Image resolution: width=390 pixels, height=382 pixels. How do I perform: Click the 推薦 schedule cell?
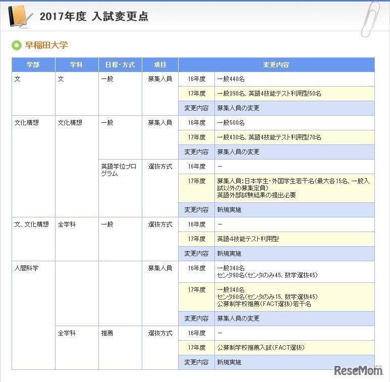pos(120,348)
